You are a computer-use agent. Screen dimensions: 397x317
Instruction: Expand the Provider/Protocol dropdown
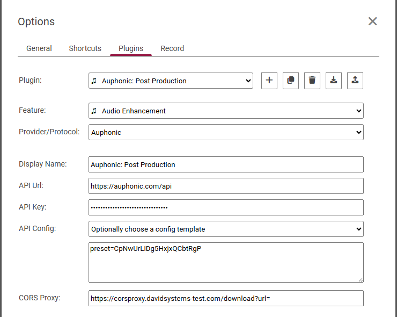pyautogui.click(x=226, y=132)
